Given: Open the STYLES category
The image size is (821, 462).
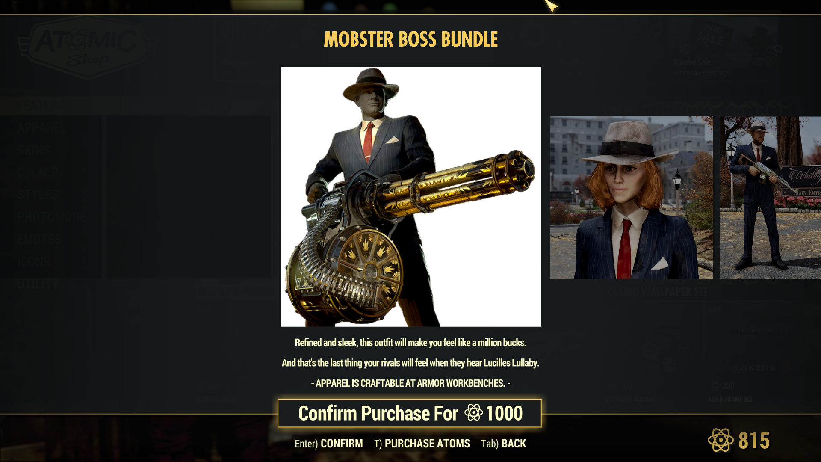Looking at the screenshot, I should click(x=38, y=195).
